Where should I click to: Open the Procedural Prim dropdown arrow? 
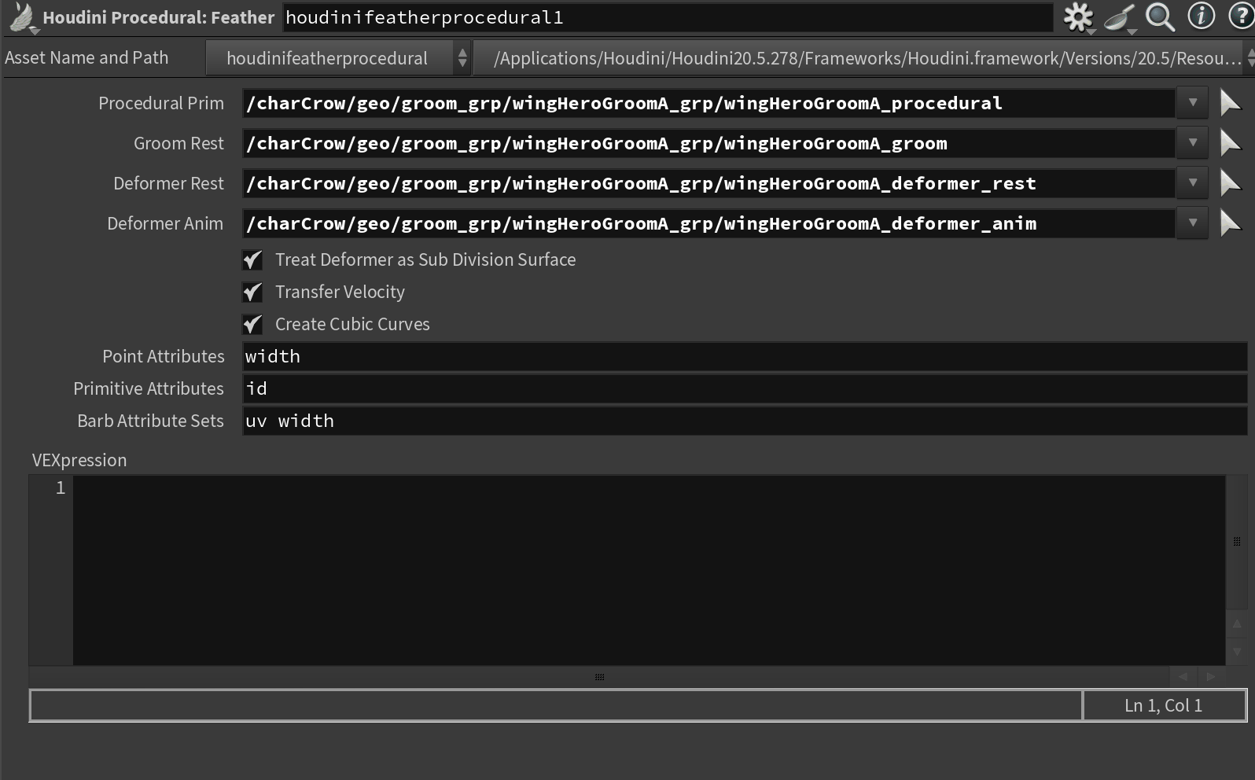coord(1193,103)
